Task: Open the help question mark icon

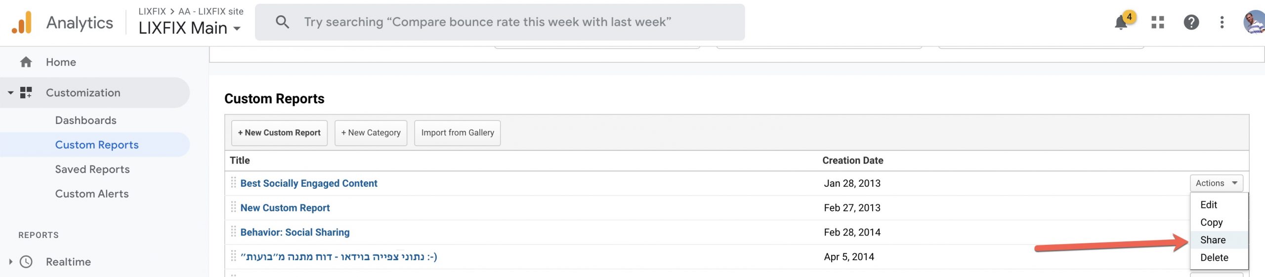Action: 1191,22
